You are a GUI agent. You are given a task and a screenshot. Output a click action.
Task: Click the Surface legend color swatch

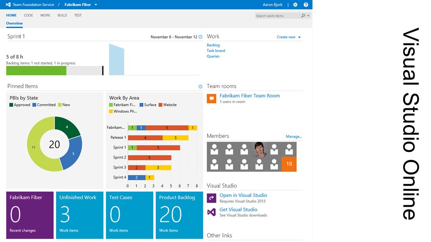[141, 105]
